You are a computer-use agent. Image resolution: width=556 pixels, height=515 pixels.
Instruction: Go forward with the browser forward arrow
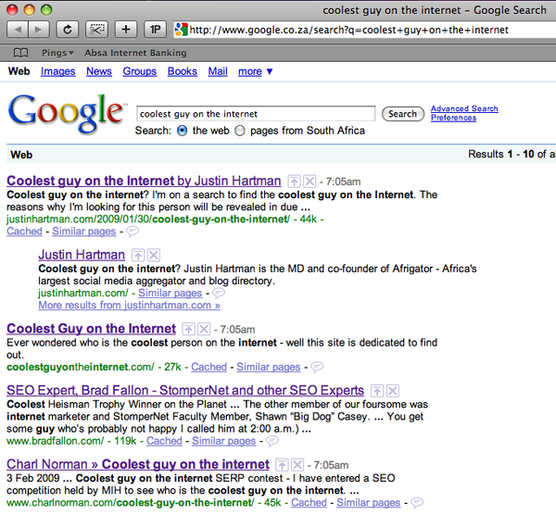pyautogui.click(x=39, y=30)
